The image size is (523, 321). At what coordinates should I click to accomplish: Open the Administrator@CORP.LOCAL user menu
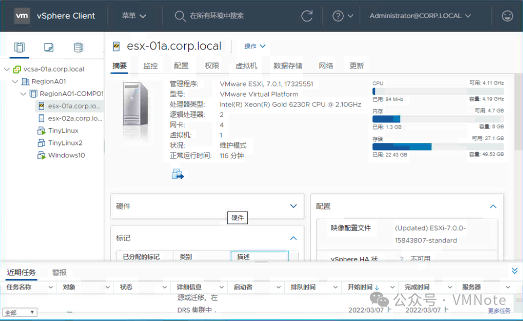point(420,15)
